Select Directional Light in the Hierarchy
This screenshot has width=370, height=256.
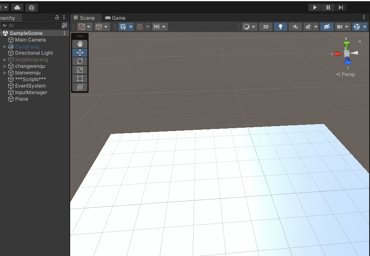[x=34, y=53]
